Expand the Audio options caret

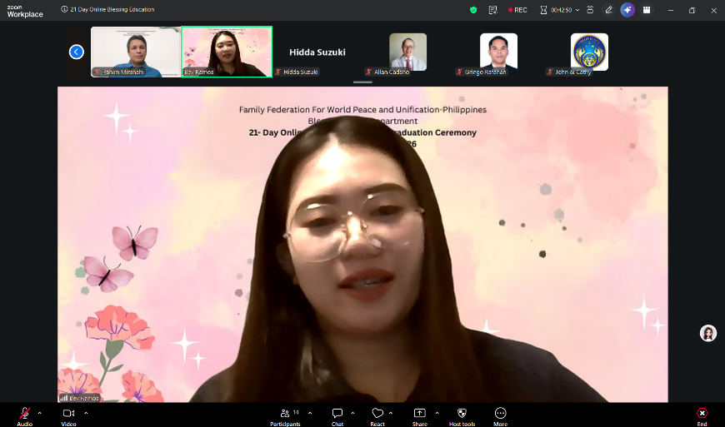39,413
